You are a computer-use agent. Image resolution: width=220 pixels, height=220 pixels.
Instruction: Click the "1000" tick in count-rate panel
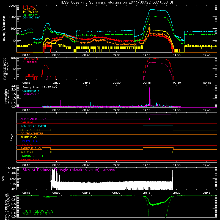pyautogui.click(x=12, y=17)
